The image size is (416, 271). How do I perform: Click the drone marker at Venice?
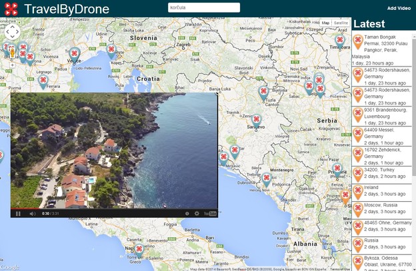click(x=74, y=55)
